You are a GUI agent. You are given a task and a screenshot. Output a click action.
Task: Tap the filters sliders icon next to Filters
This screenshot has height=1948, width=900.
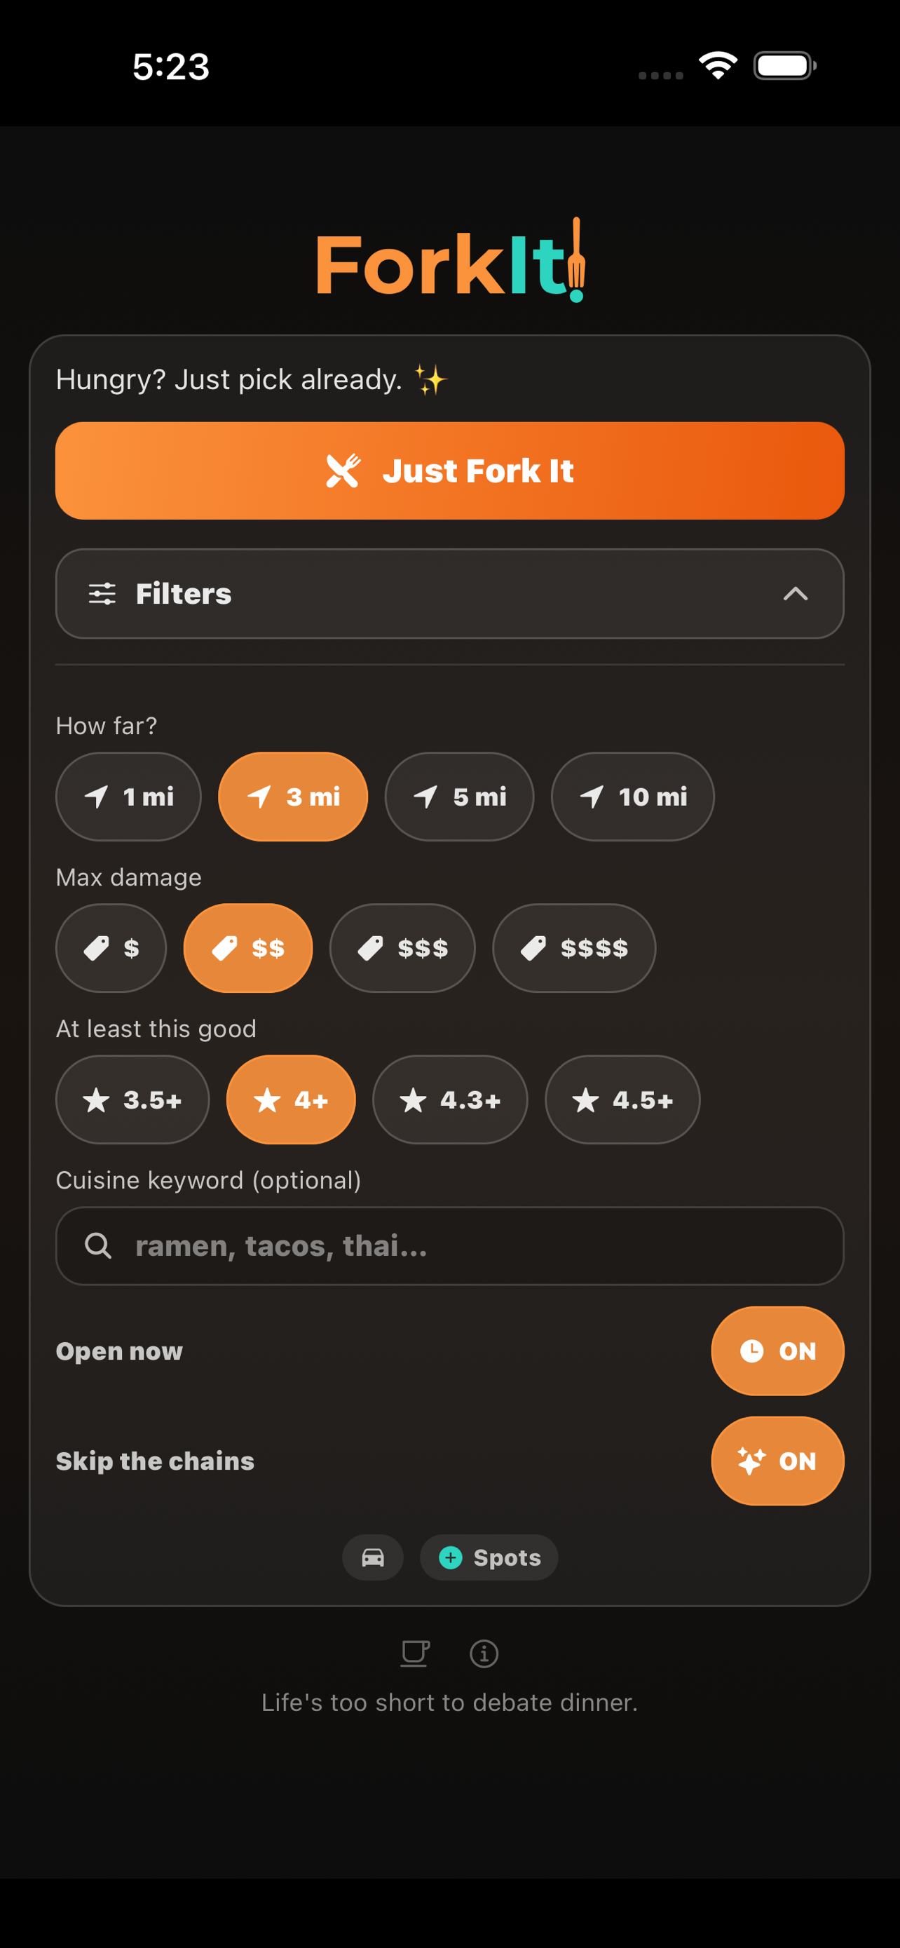coord(101,594)
